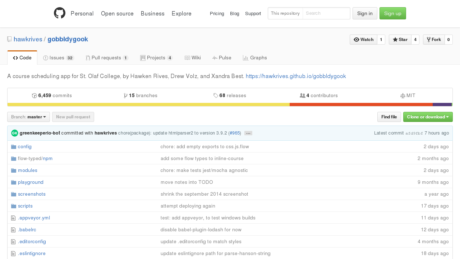This screenshot has height=259, width=460.
Task: Click the greenkeeperio-bot avatar
Action: tap(15, 133)
